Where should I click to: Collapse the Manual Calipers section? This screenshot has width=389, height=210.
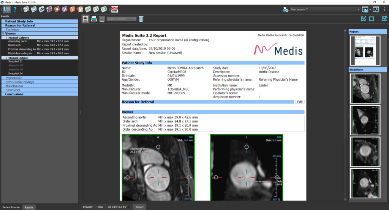(x=7, y=38)
